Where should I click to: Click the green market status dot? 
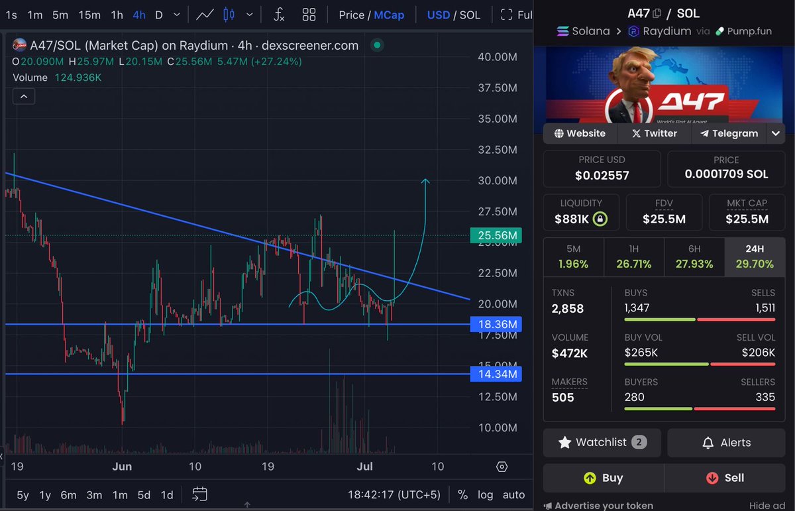click(x=377, y=45)
